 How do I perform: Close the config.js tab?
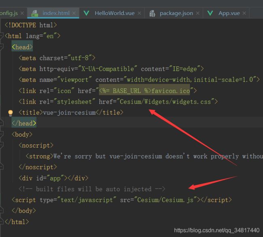[22, 13]
